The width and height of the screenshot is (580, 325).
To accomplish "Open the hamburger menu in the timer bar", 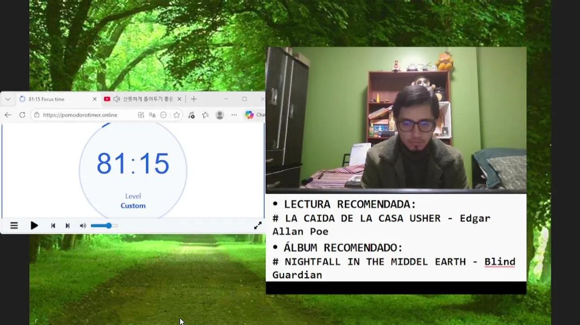I will (14, 226).
